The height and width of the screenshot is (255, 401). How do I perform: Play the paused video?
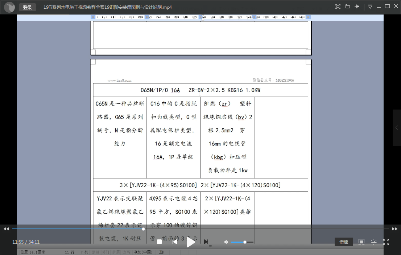[x=190, y=242]
